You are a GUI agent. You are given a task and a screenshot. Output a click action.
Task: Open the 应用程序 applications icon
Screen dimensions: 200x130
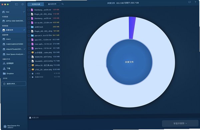pyautogui.click(x=4, y=63)
